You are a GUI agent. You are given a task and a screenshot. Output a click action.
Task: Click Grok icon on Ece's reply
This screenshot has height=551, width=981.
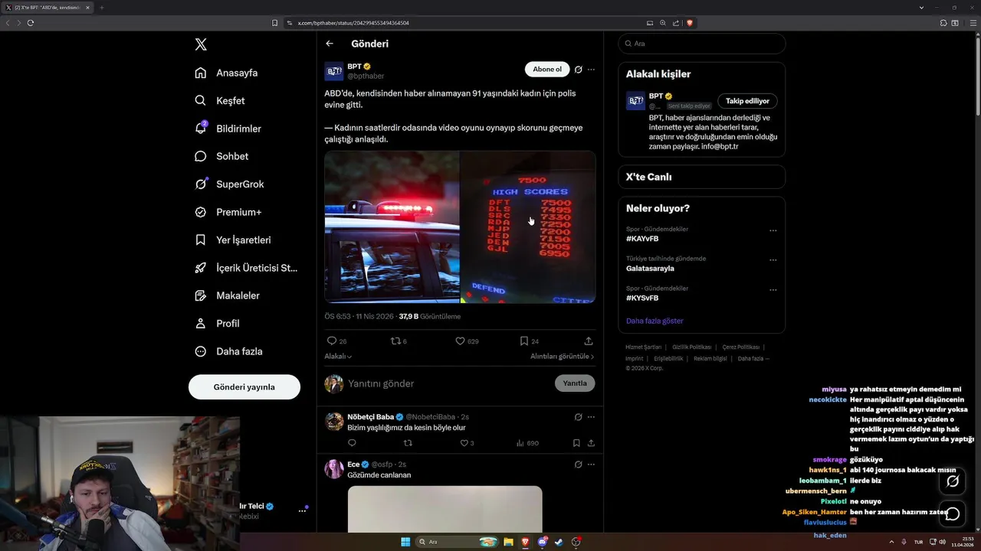578,465
